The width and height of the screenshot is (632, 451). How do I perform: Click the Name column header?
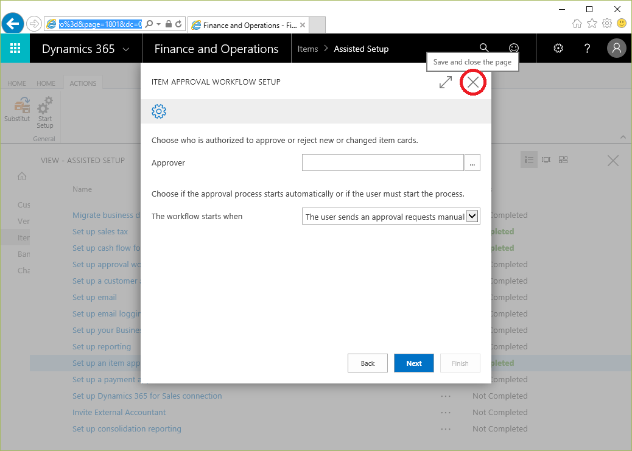point(82,189)
